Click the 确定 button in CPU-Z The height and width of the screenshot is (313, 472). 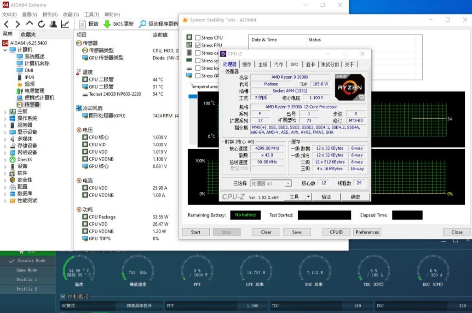[x=356, y=197]
